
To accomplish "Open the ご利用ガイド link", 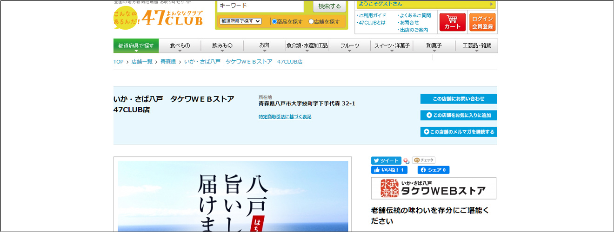I will [x=372, y=15].
